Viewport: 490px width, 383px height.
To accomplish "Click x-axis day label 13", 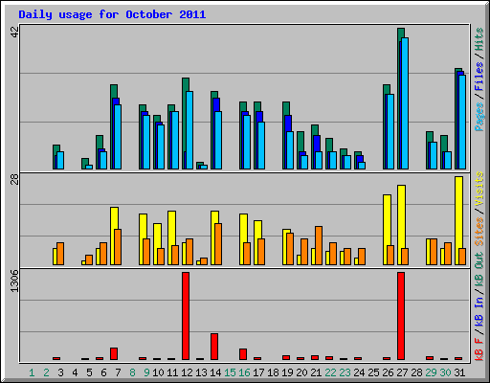I will pyautogui.click(x=201, y=372).
